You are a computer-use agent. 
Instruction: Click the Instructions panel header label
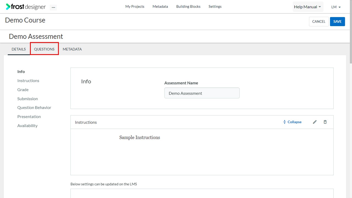[x=86, y=122]
